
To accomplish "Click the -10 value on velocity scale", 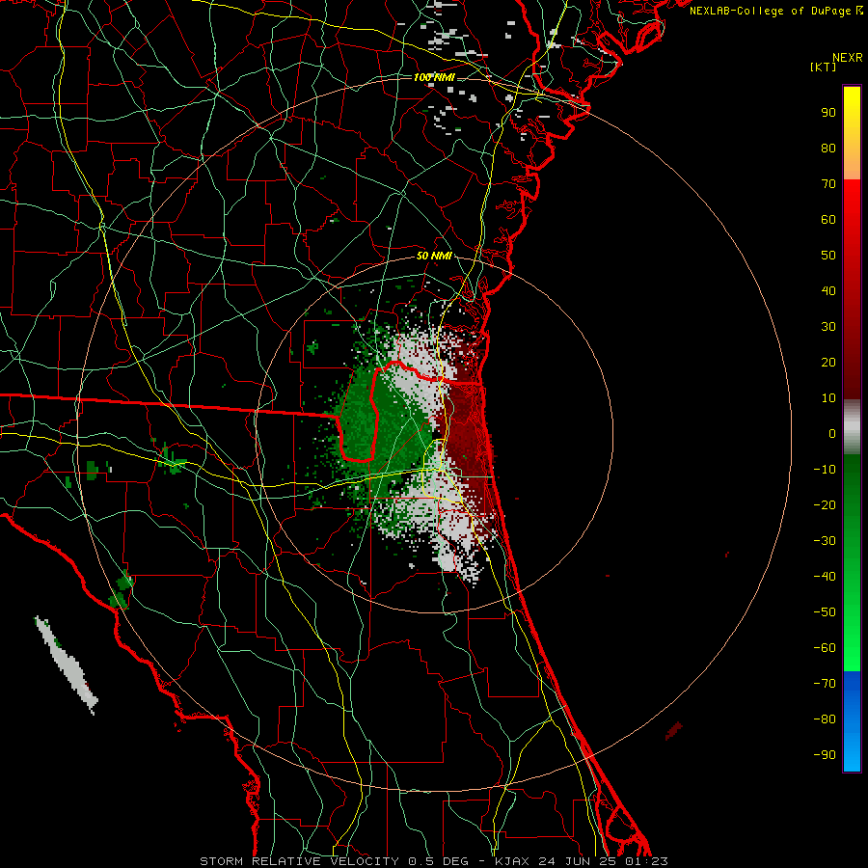I will [825, 470].
